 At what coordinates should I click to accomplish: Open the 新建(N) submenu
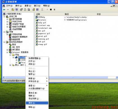coord(37,78)
